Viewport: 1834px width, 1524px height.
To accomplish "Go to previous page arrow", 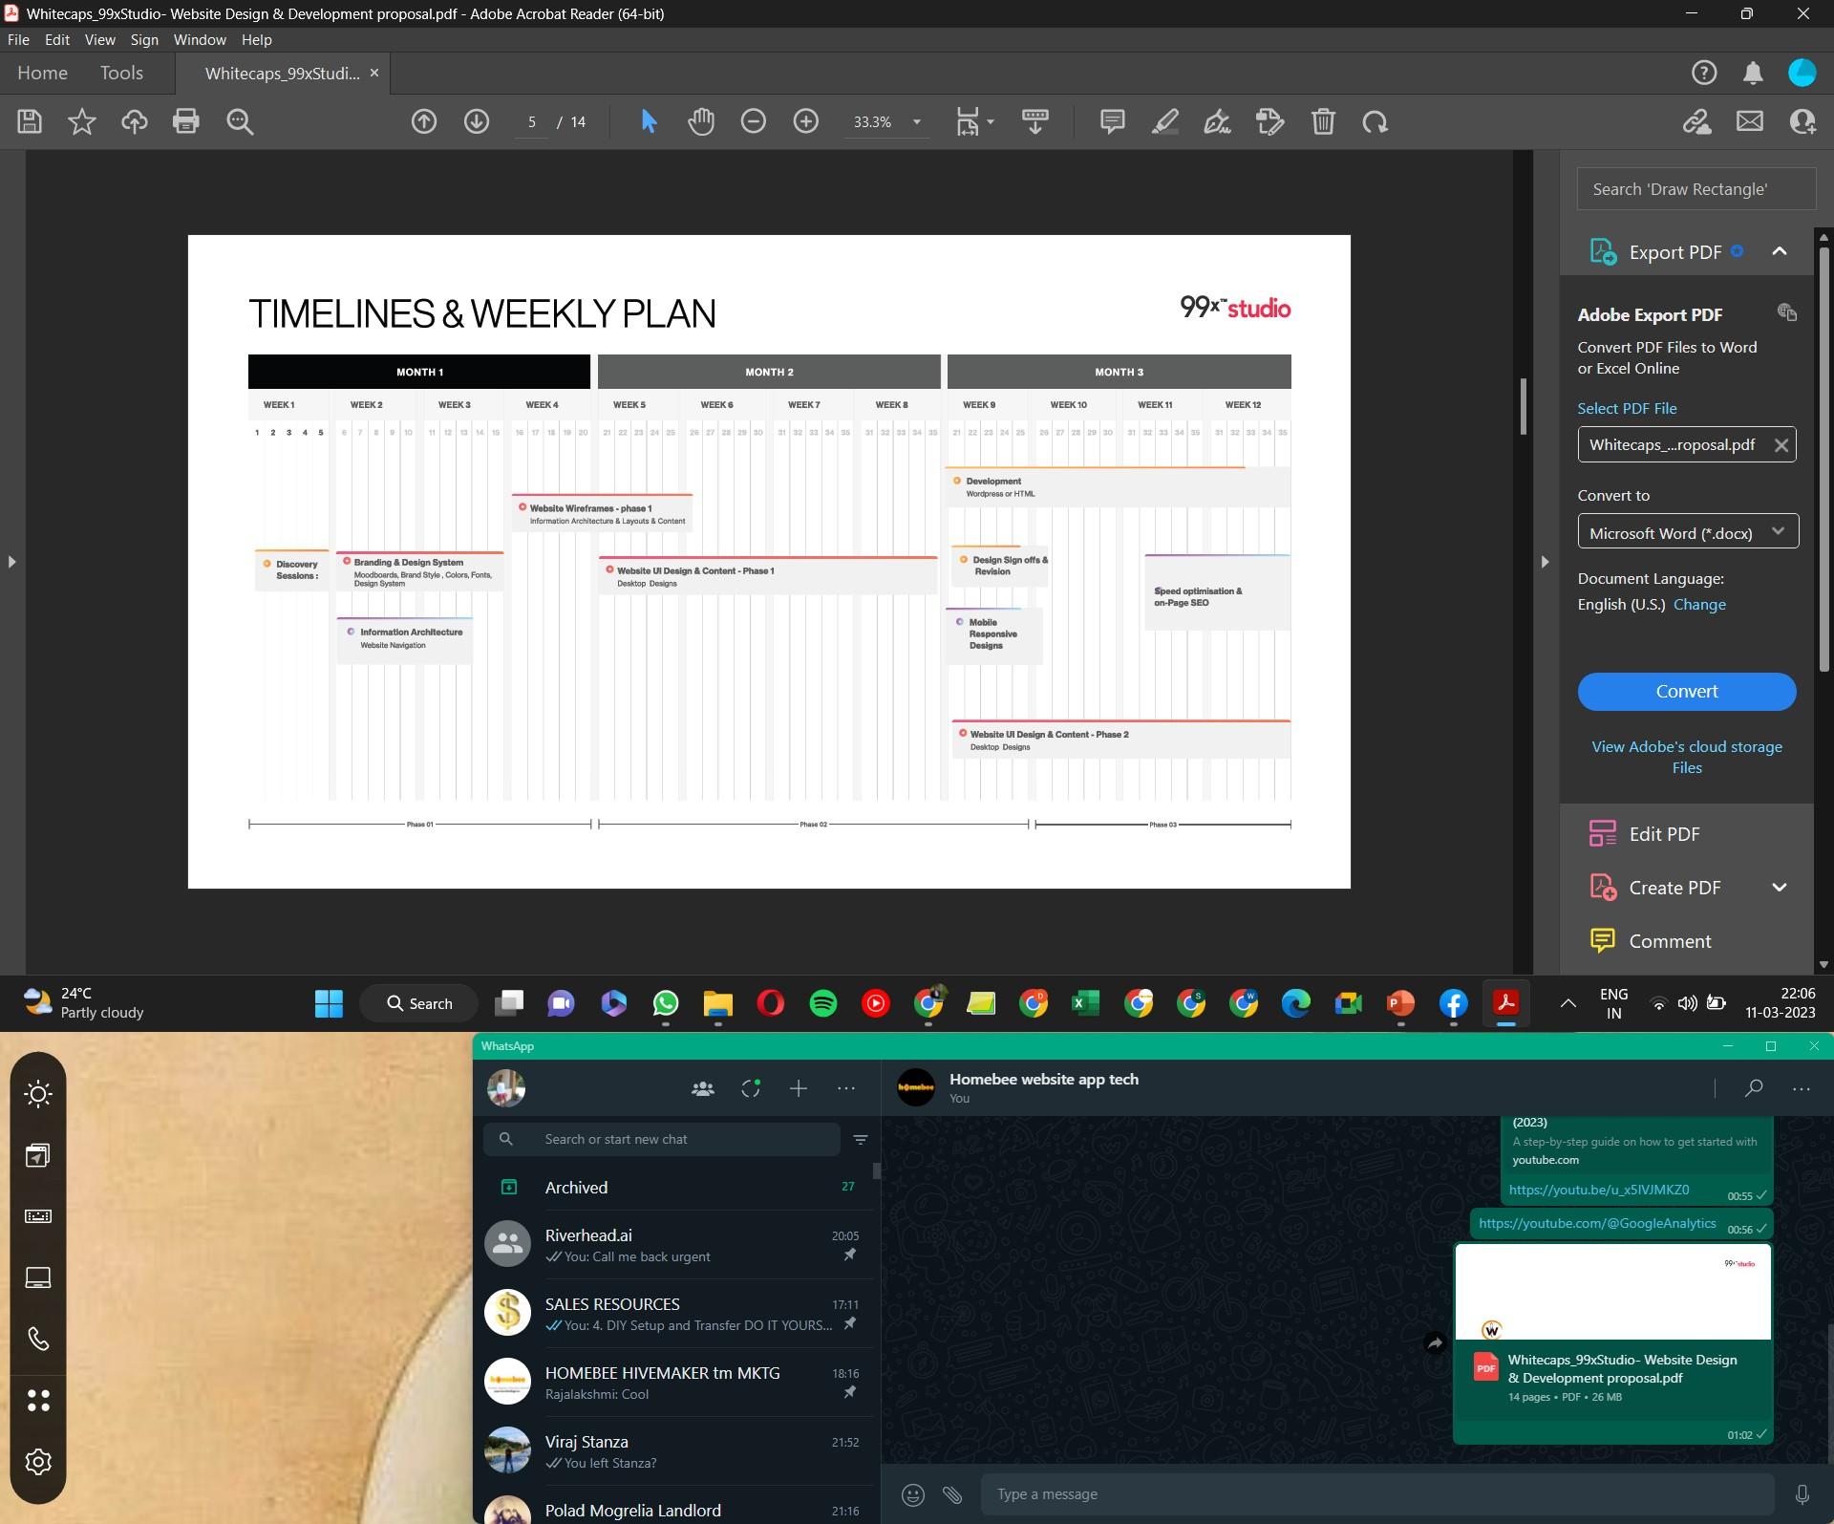I will click(x=424, y=121).
